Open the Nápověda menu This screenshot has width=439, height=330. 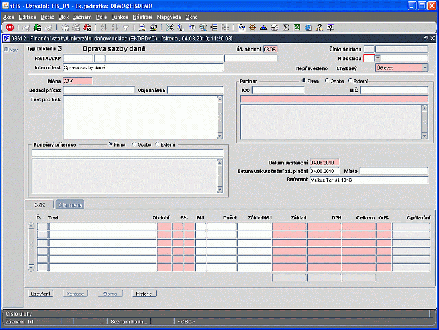pos(169,17)
